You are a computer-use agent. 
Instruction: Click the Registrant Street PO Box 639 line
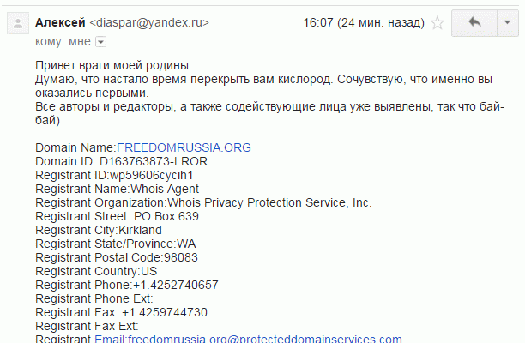pyautogui.click(x=118, y=216)
